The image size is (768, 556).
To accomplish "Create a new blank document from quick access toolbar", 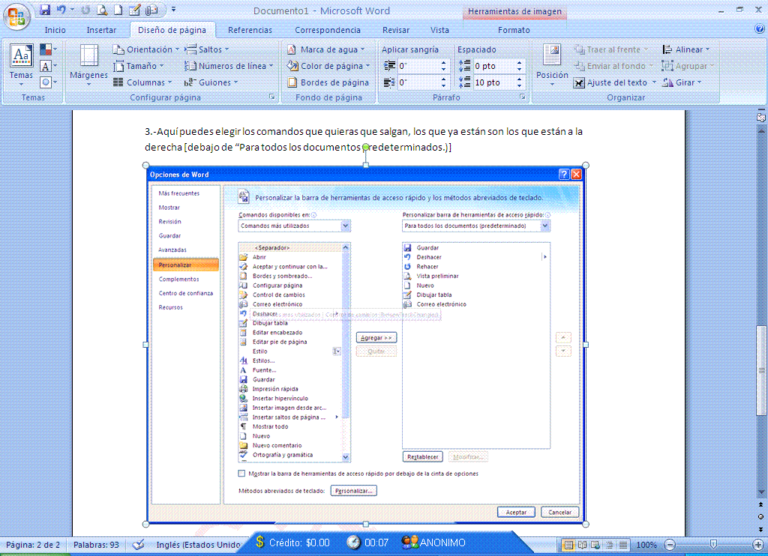I will [118, 10].
